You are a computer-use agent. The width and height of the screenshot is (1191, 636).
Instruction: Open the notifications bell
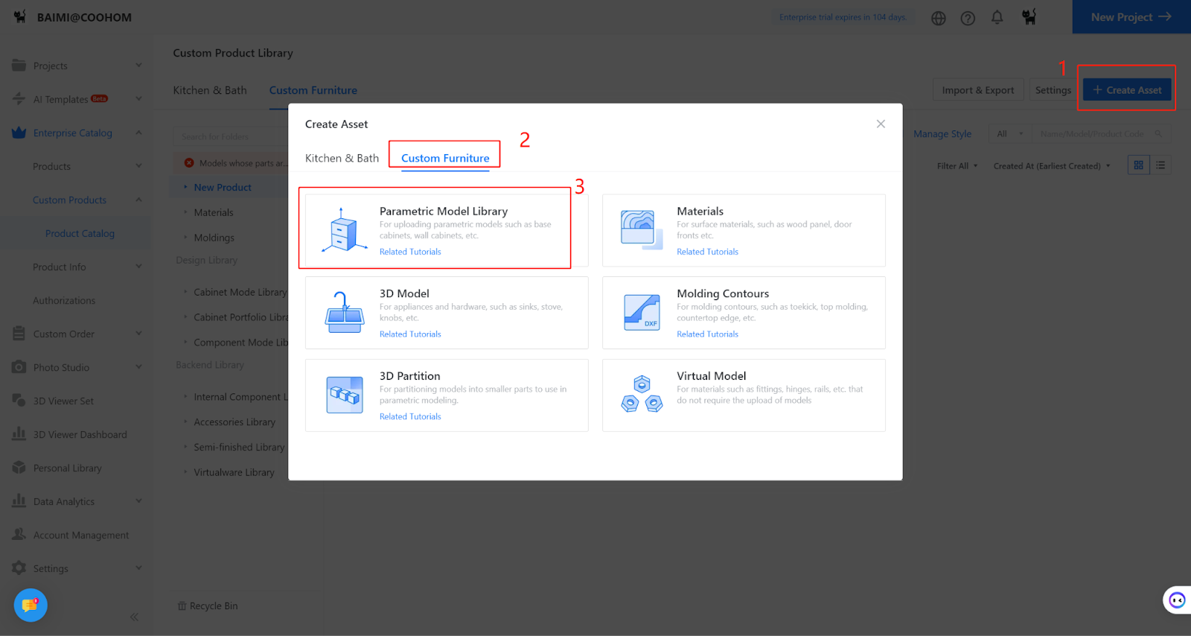(x=997, y=17)
